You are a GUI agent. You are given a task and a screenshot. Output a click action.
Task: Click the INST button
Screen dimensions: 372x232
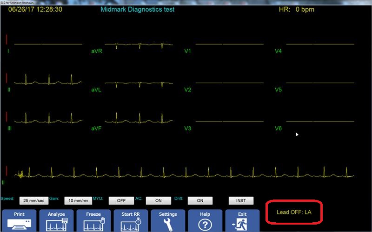[x=241, y=200]
